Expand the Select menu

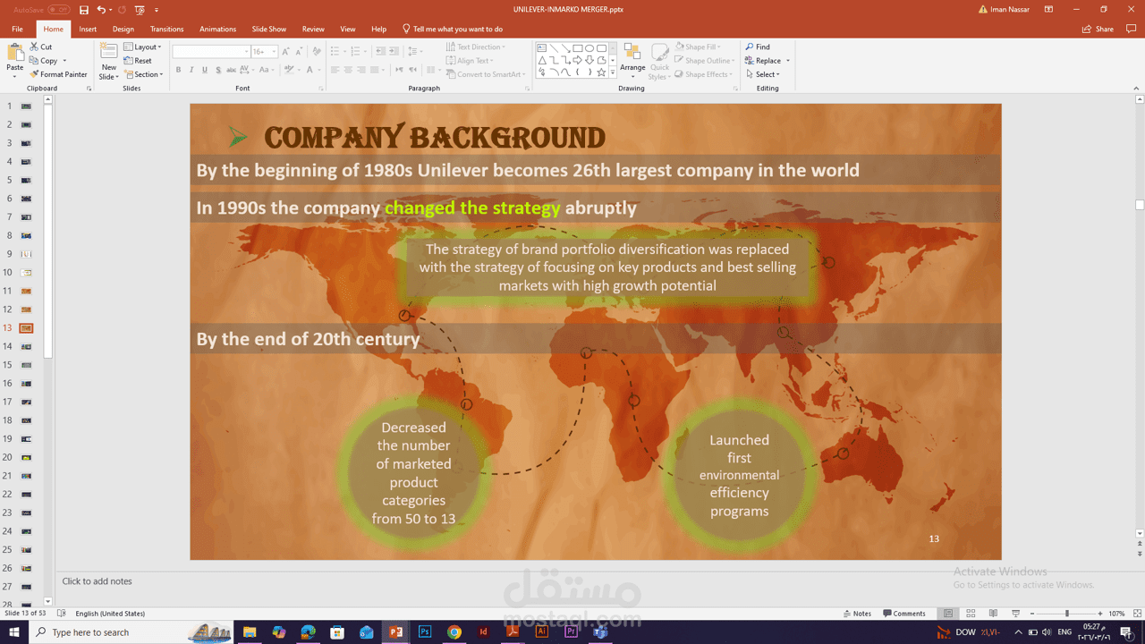[765, 73]
